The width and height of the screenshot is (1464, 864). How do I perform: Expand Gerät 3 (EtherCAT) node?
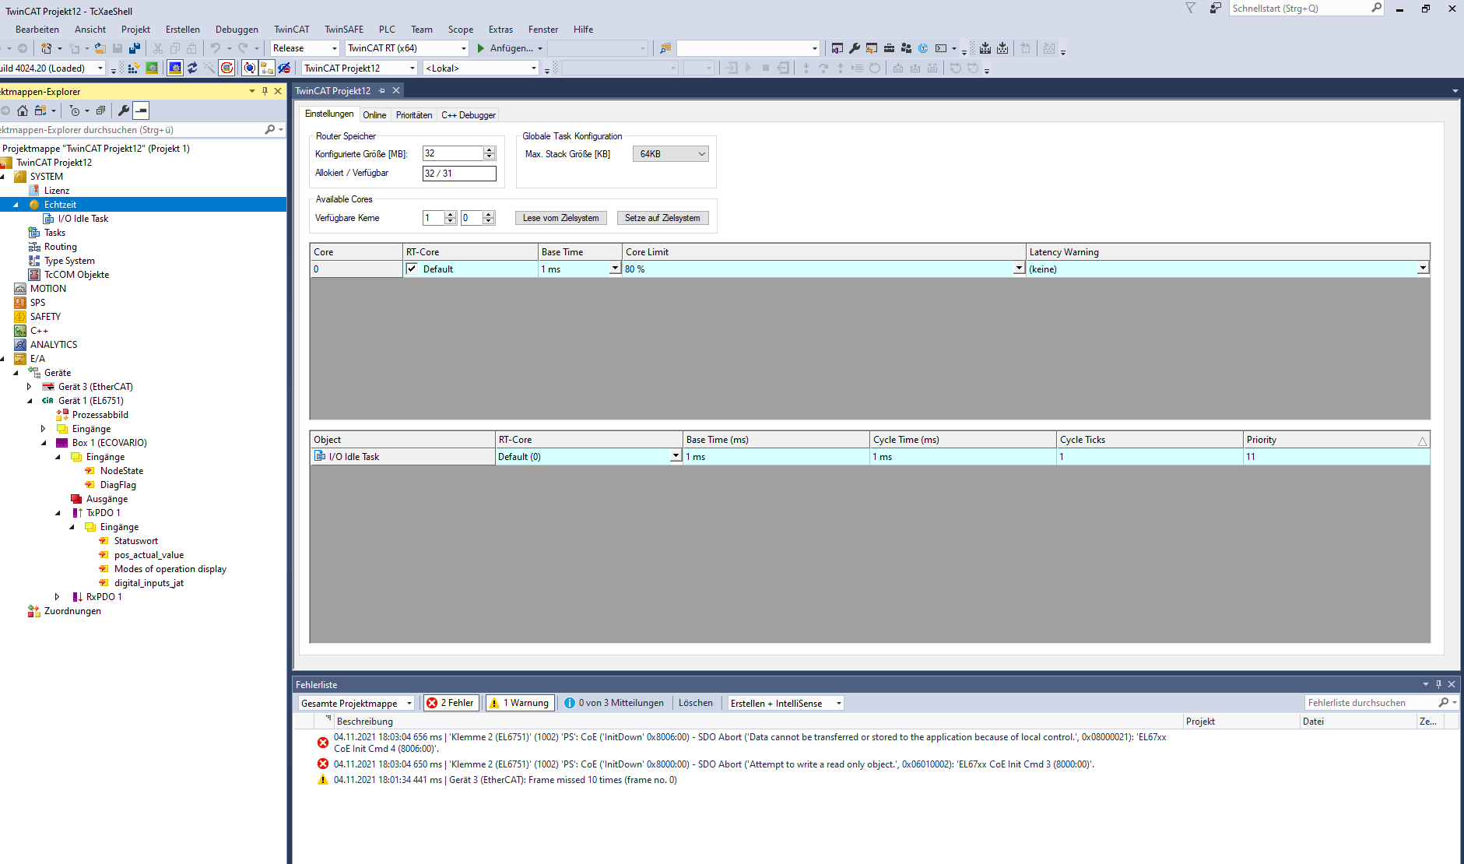click(30, 387)
